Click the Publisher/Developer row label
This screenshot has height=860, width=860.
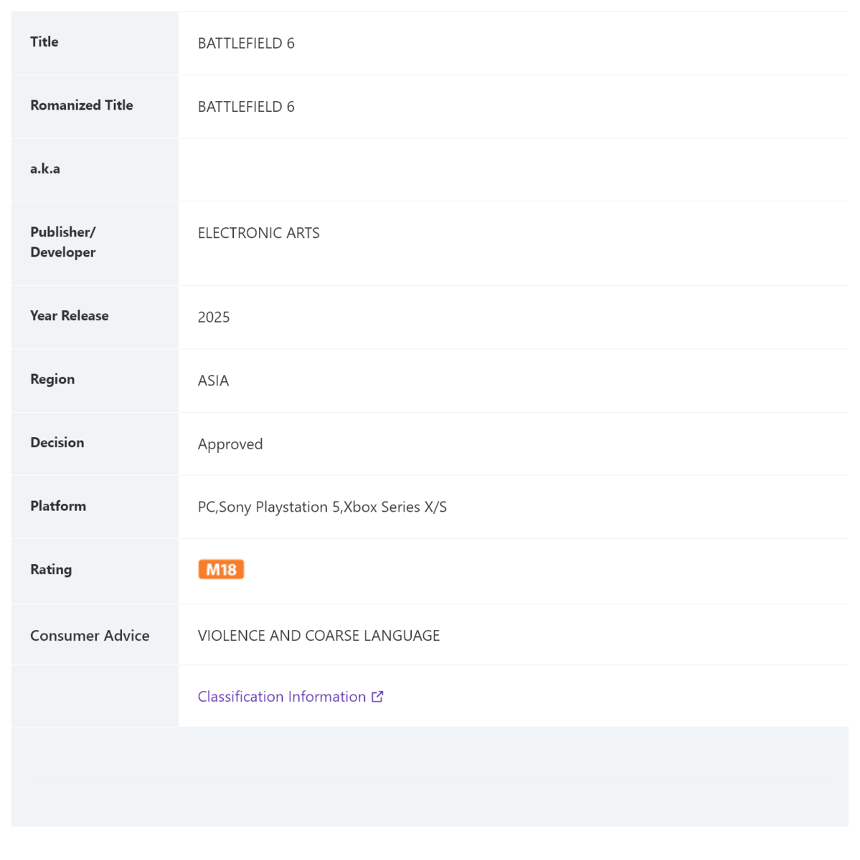pos(63,242)
